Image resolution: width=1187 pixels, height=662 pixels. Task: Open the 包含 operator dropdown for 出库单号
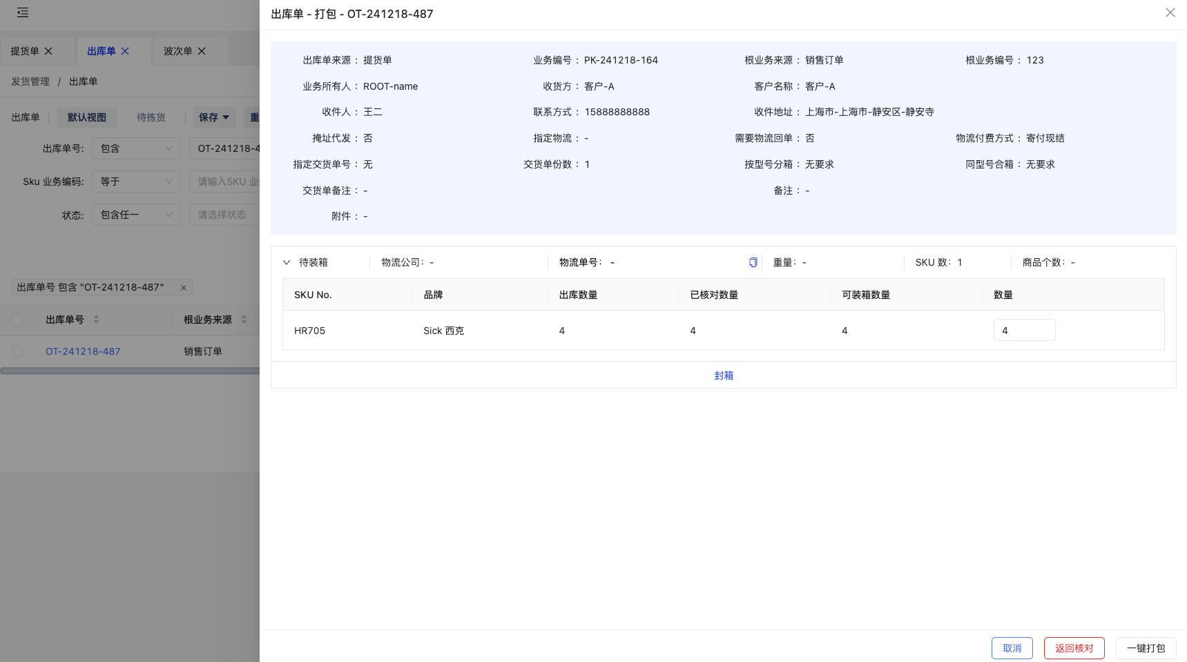click(136, 148)
